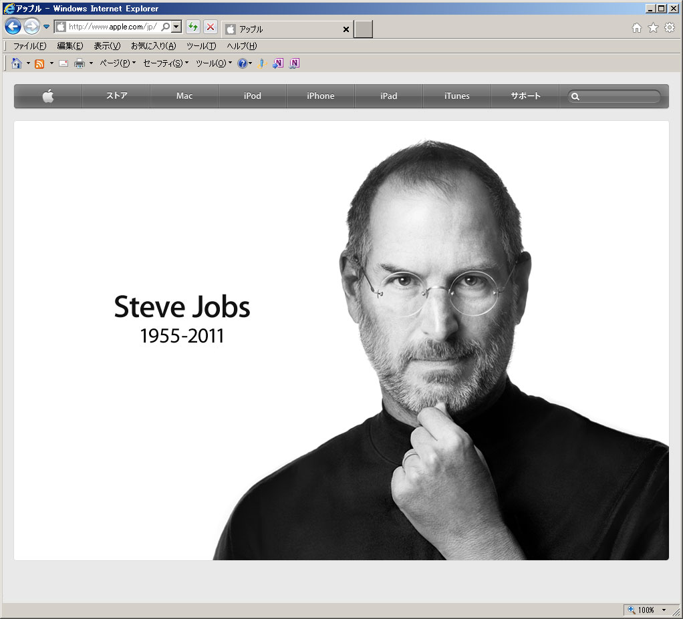Go to the サポート navigation link

[x=525, y=95]
